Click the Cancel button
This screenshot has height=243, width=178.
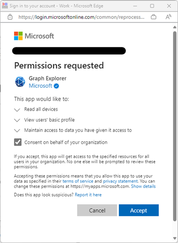pyautogui.click(x=97, y=210)
